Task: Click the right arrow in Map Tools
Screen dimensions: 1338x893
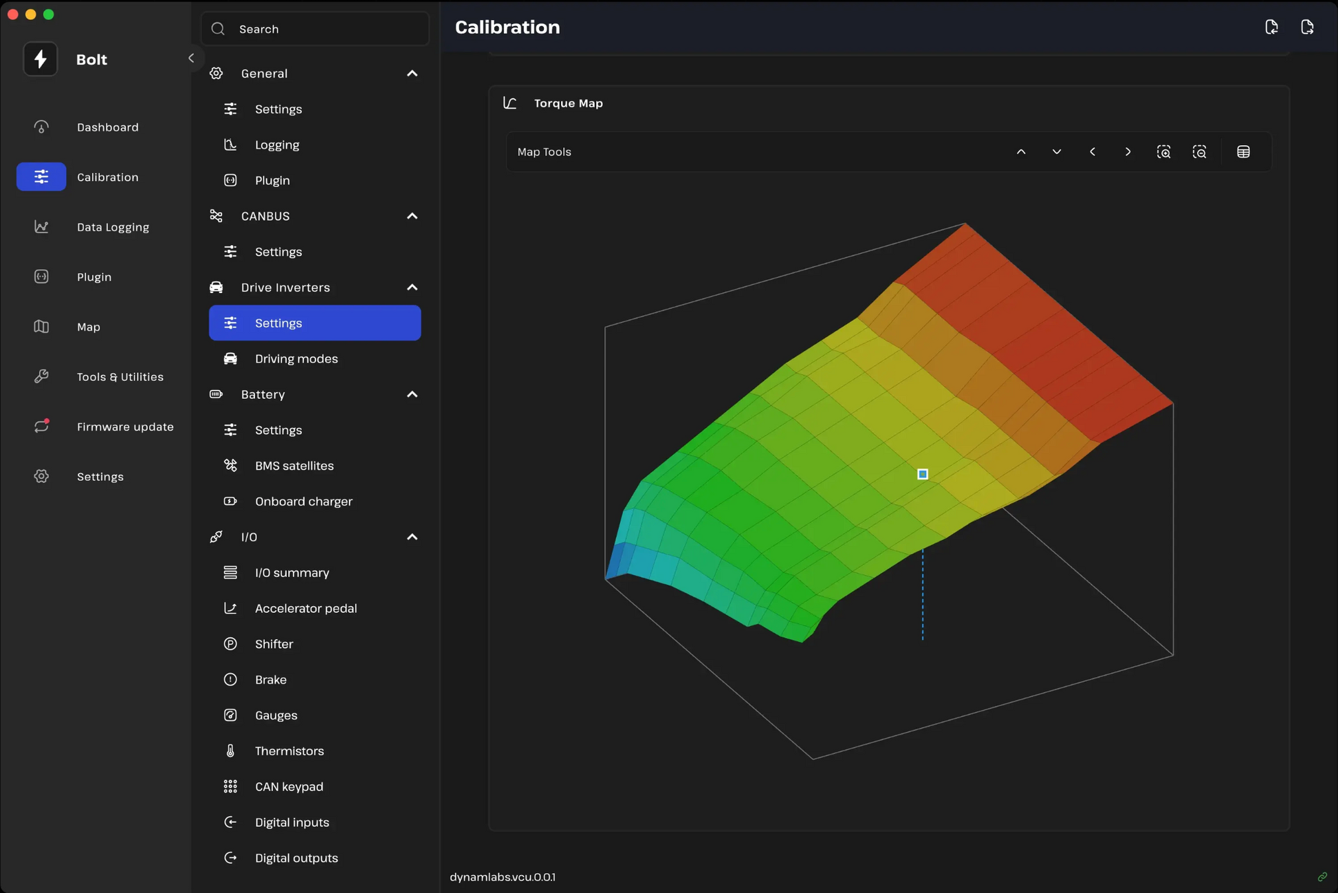Action: click(x=1128, y=151)
